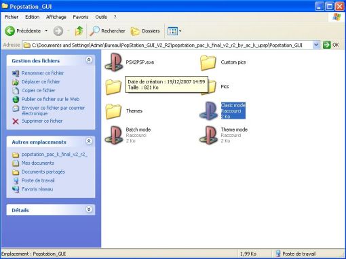Open the ? help menu

(115, 17)
